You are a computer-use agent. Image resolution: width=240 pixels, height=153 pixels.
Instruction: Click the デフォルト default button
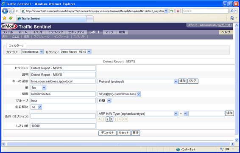click(x=107, y=133)
